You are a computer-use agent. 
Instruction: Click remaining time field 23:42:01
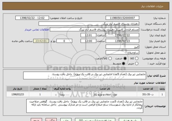pyautogui.click(x=41, y=41)
